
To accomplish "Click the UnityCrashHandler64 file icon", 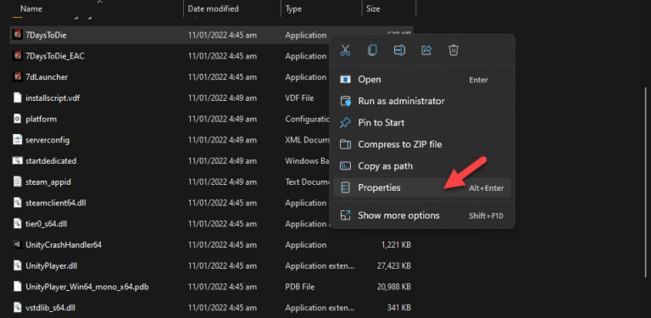I will [18, 244].
